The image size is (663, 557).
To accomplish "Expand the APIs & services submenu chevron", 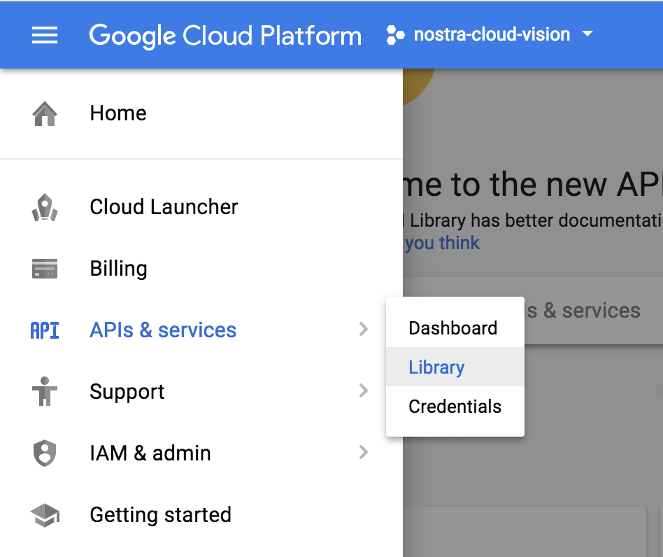I will click(364, 329).
